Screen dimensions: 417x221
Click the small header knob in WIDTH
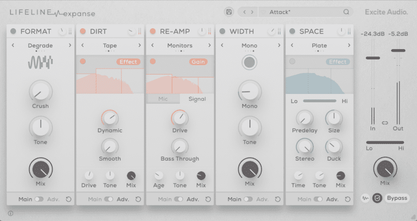click(x=271, y=32)
